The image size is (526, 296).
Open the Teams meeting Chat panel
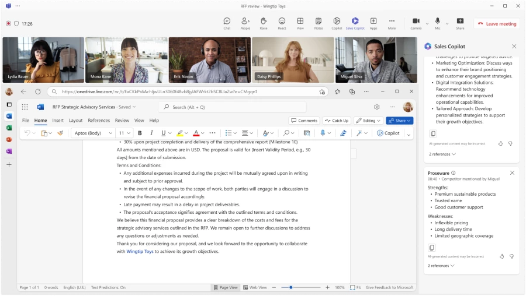tap(227, 23)
